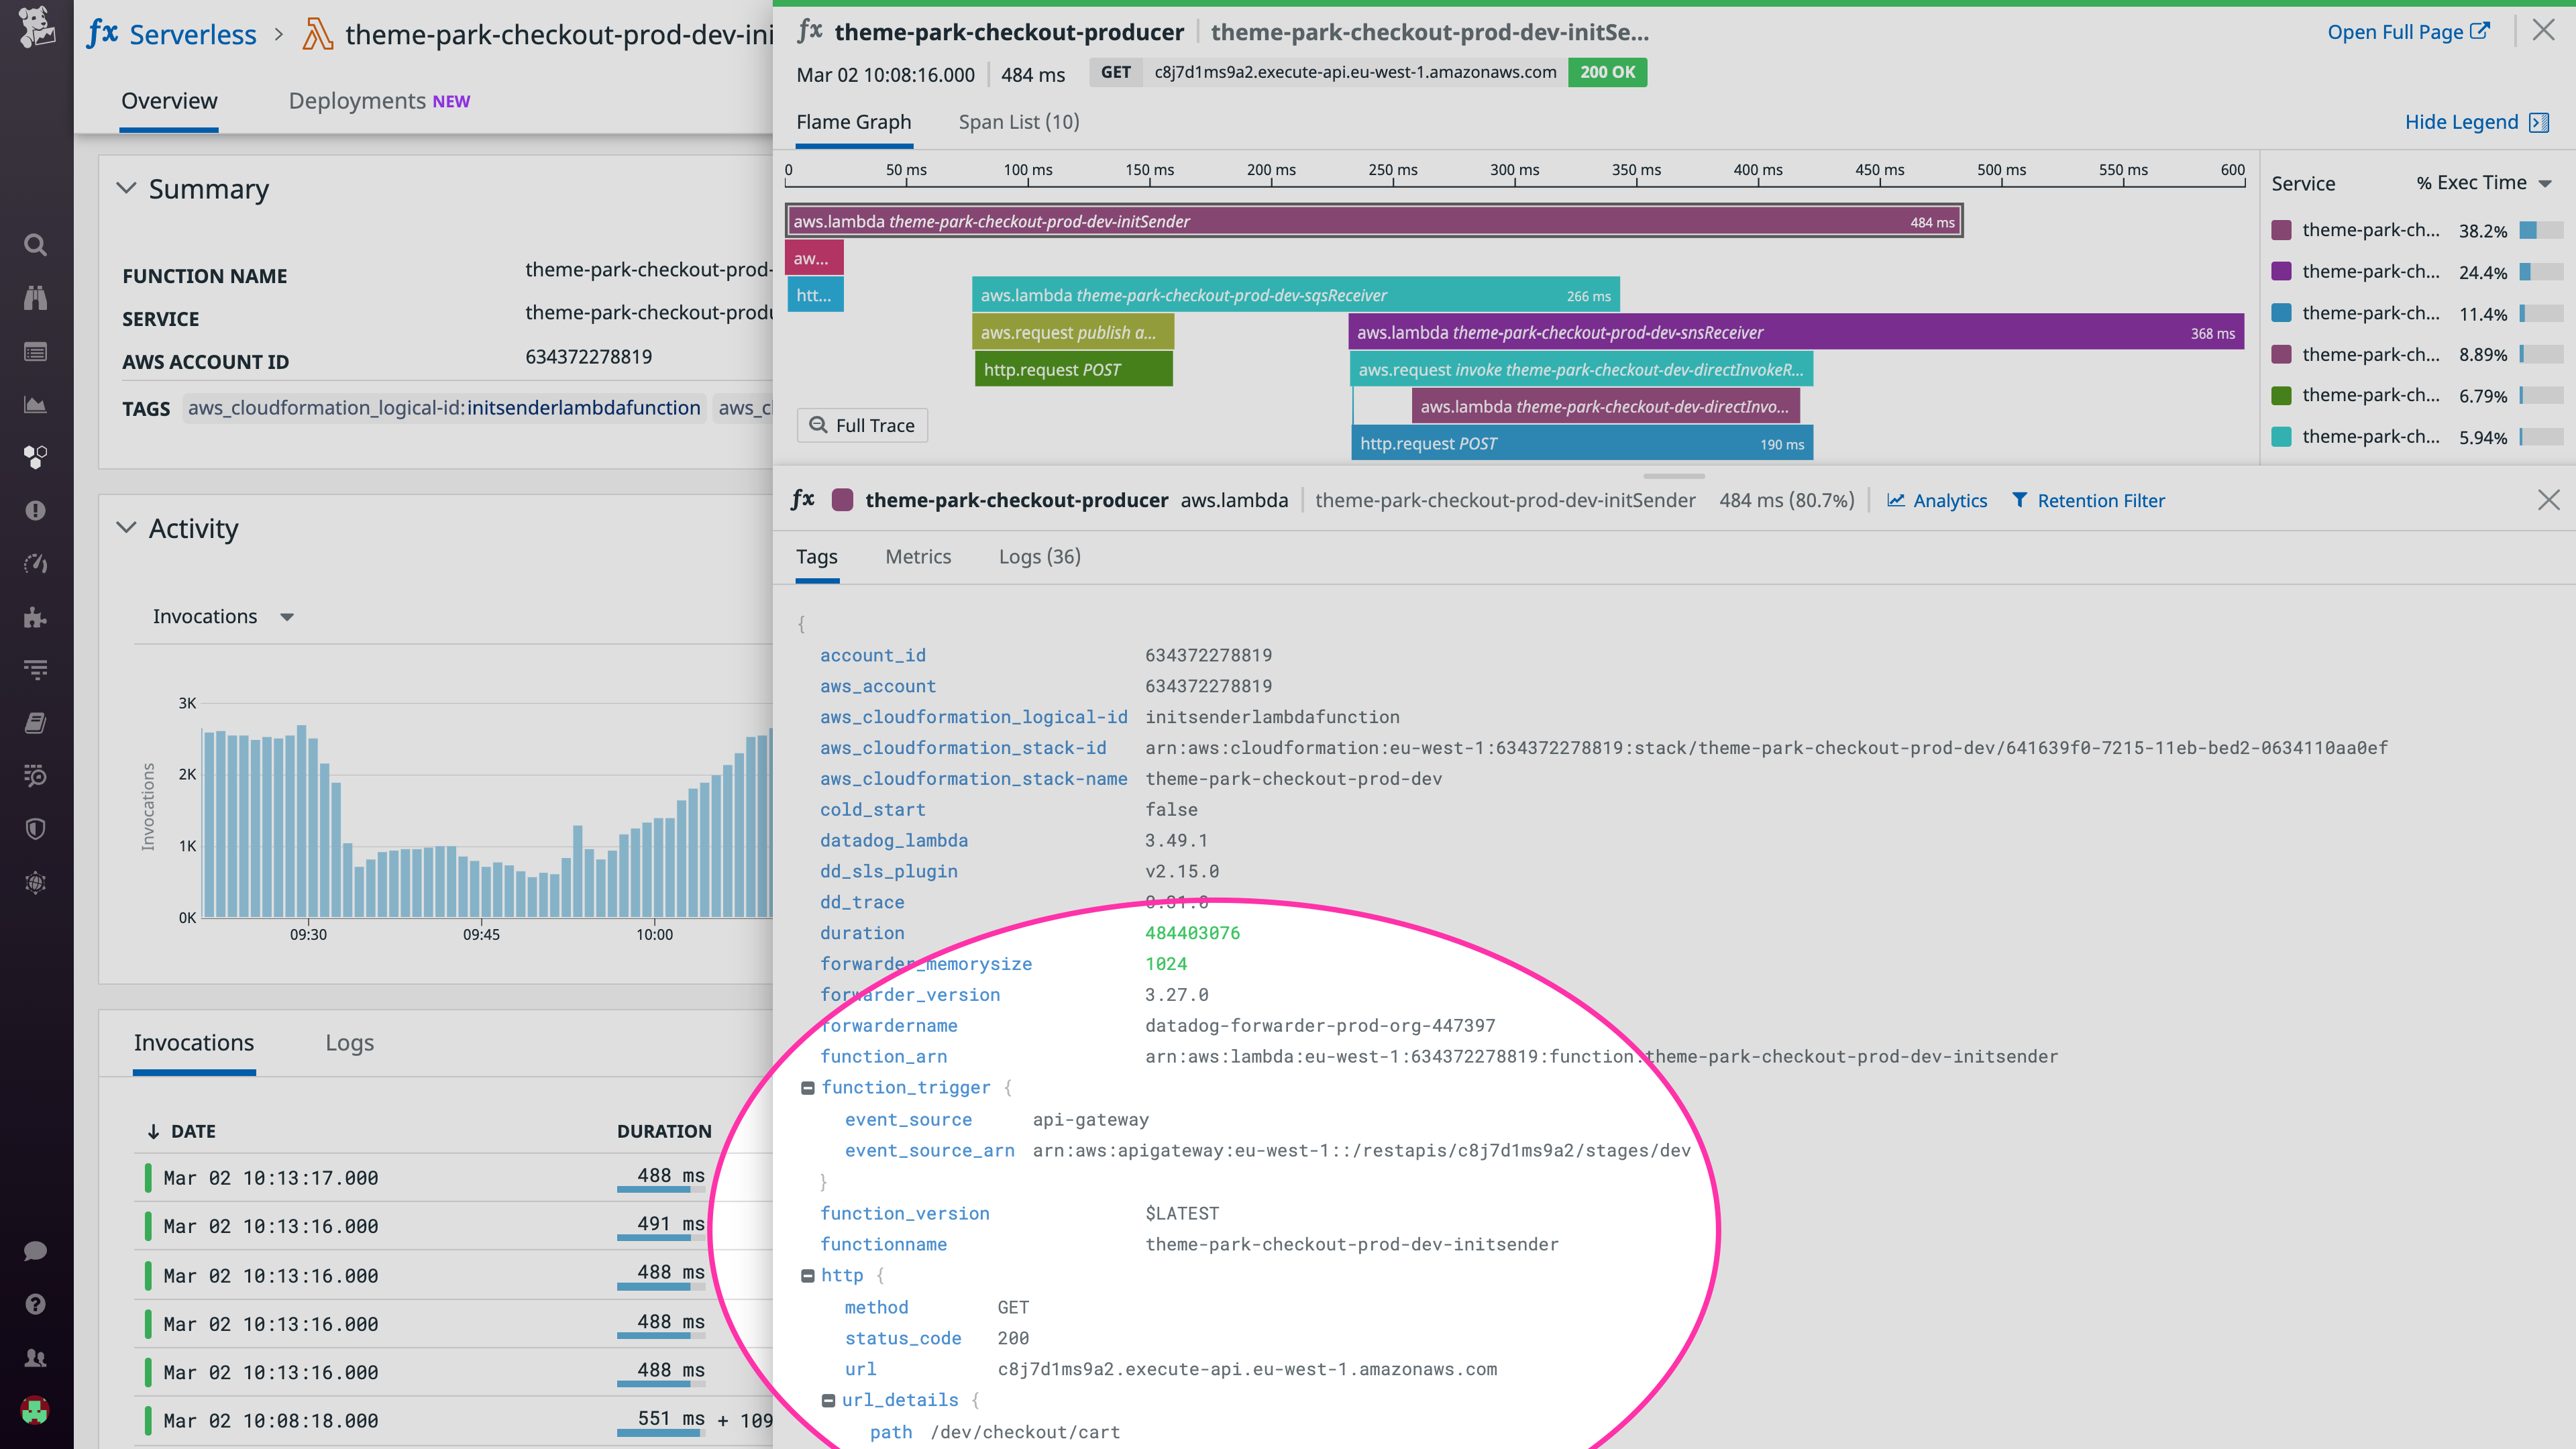Collapse the Summary section
The height and width of the screenshot is (1449, 2576).
point(127,188)
